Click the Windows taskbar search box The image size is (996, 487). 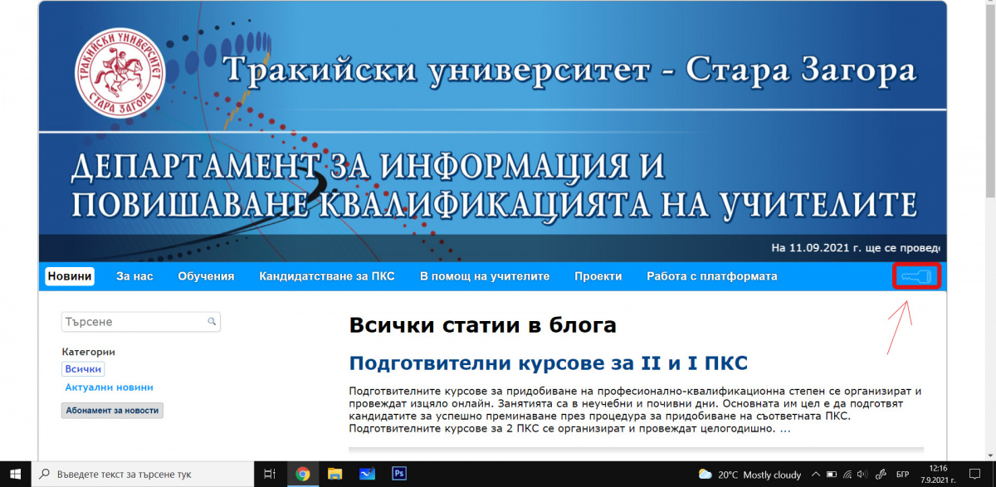(x=143, y=475)
